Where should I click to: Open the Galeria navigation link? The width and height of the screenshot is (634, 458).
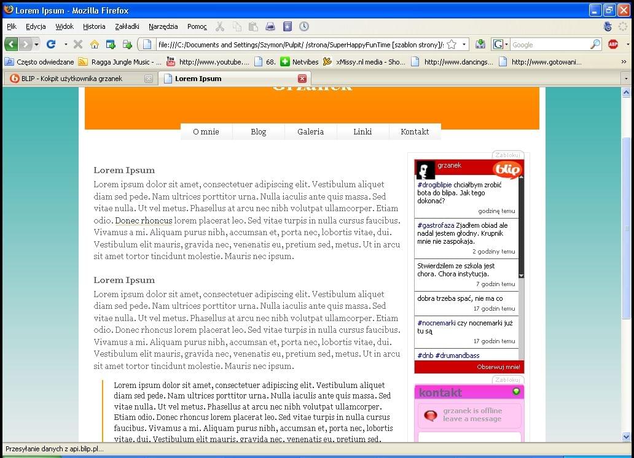310,132
